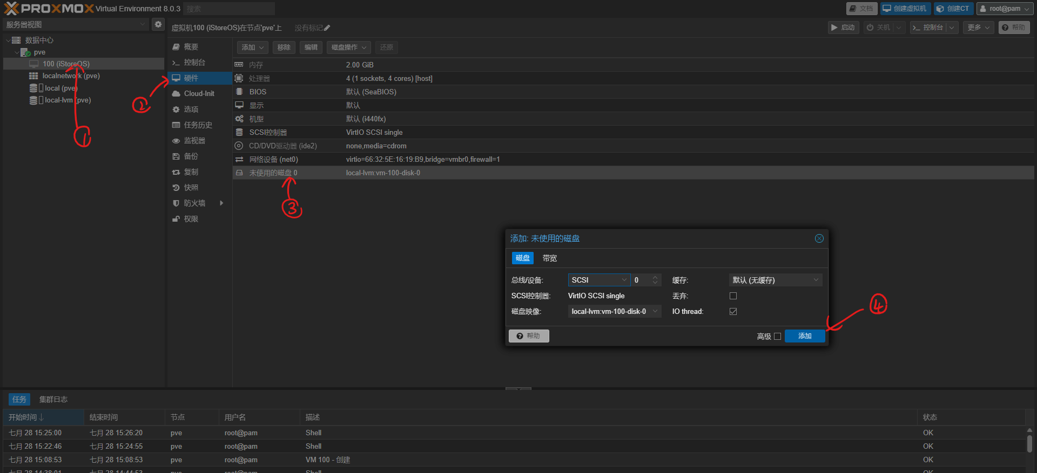Viewport: 1037px width, 473px height.
Task: Open the server view settings gear
Action: click(x=158, y=24)
